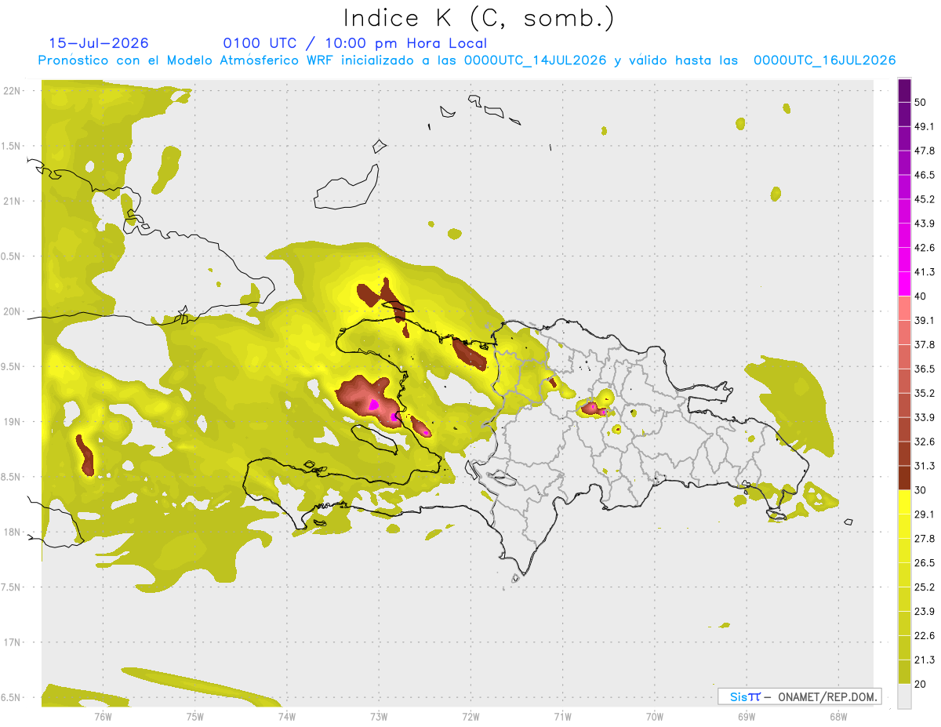Click the "41.3" color scale value

925,272
